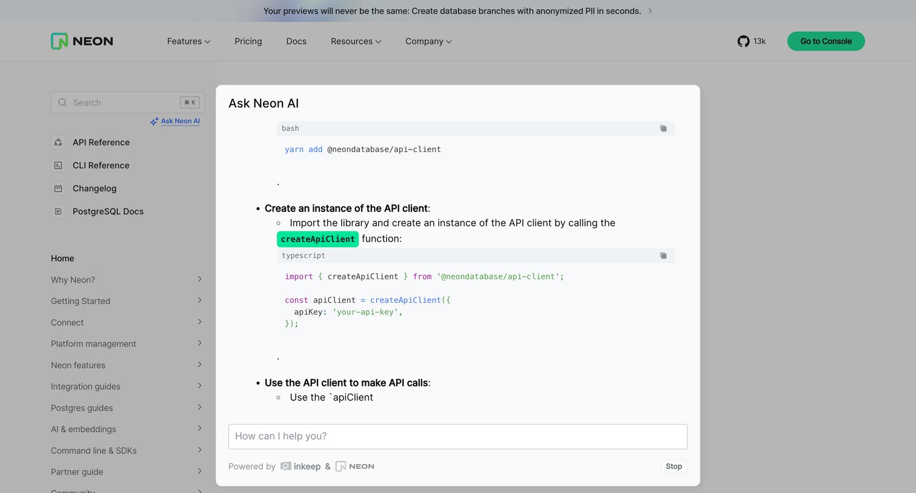Click the inkeep logo in the footer
This screenshot has height=493, width=916.
pyautogui.click(x=300, y=466)
